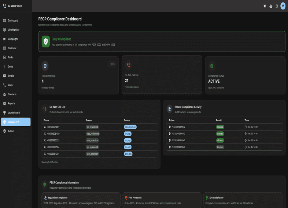The width and height of the screenshot is (288, 208).
Task: Click the first row's allowed badge
Action: coord(220,127)
